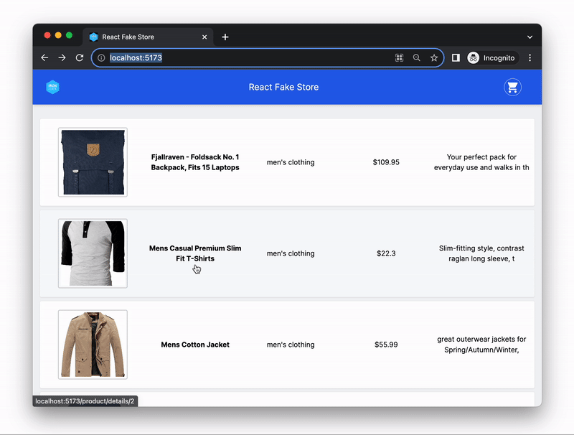This screenshot has width=574, height=435.
Task: Close the React Fake Store tab
Action: (x=204, y=37)
